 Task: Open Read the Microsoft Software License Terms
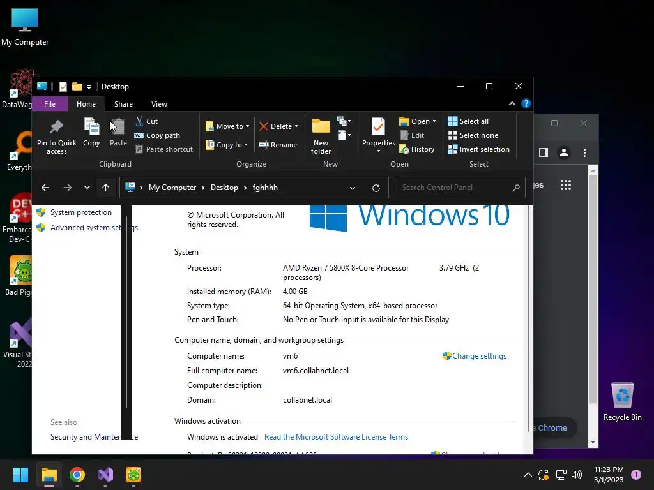coord(336,437)
